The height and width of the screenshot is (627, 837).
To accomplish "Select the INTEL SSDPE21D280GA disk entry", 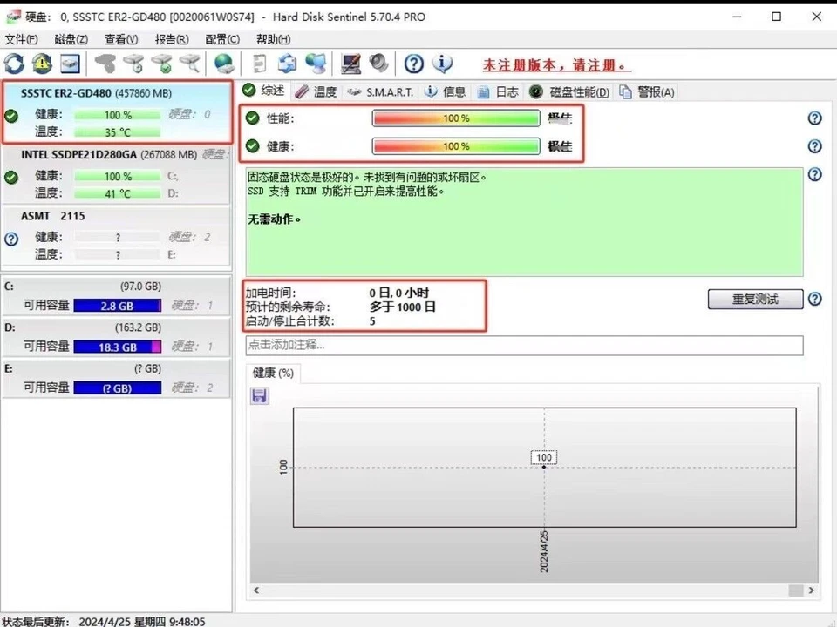I will 117,174.
